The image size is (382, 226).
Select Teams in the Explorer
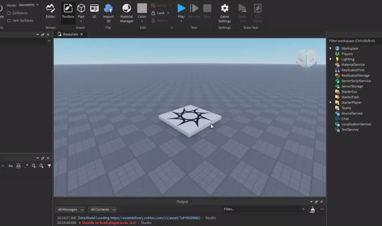point(346,108)
